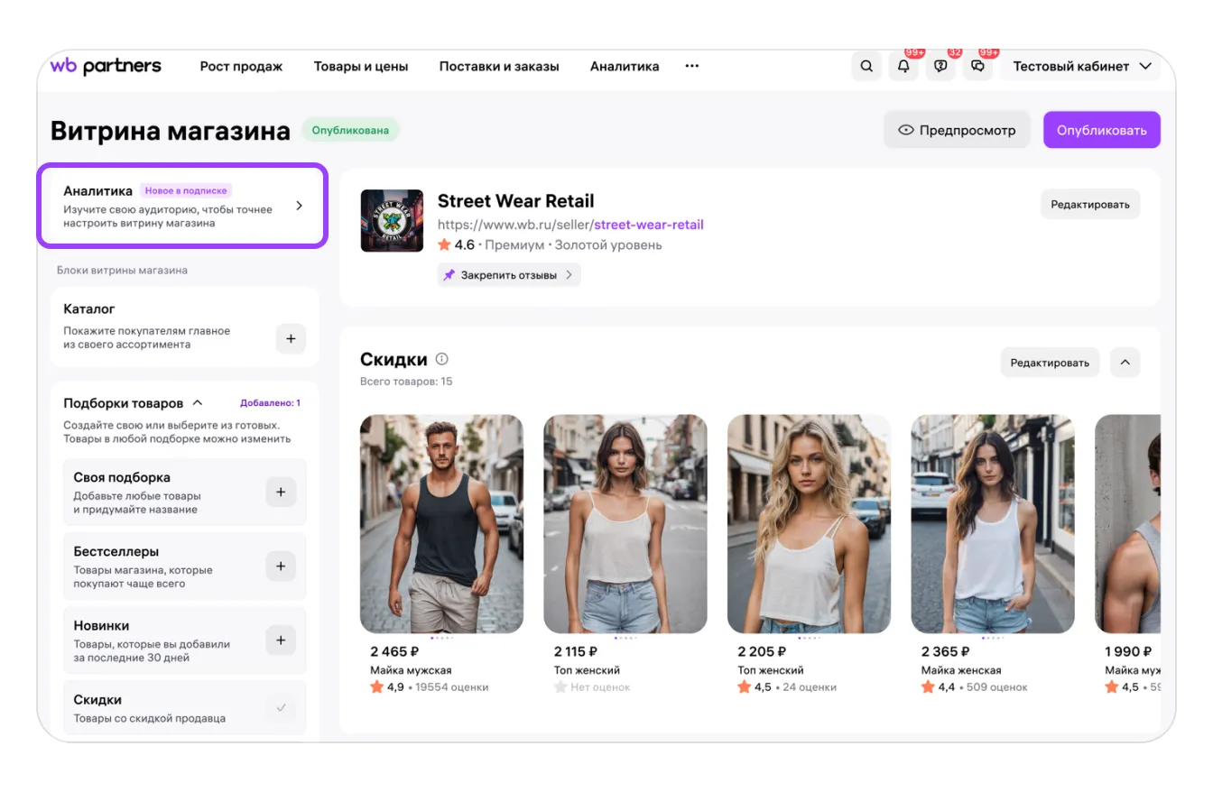Open Предпросмотр with the eye icon
This screenshot has height=792, width=1213.
957,130
